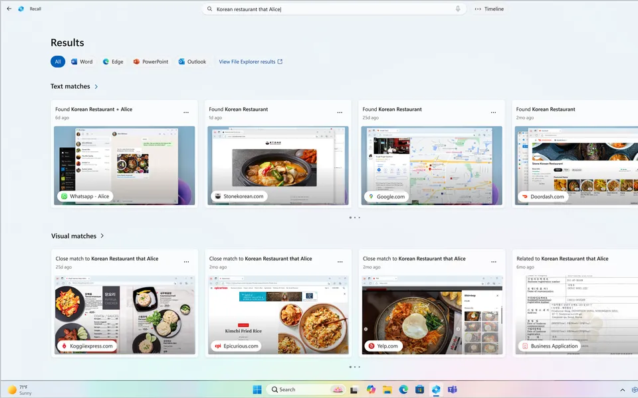Click the Stonekorean.com source label
The height and width of the screenshot is (398, 638).
click(239, 196)
